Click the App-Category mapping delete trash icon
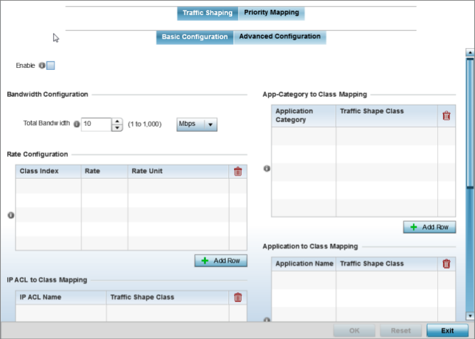The height and width of the screenshot is (339, 475). point(446,115)
